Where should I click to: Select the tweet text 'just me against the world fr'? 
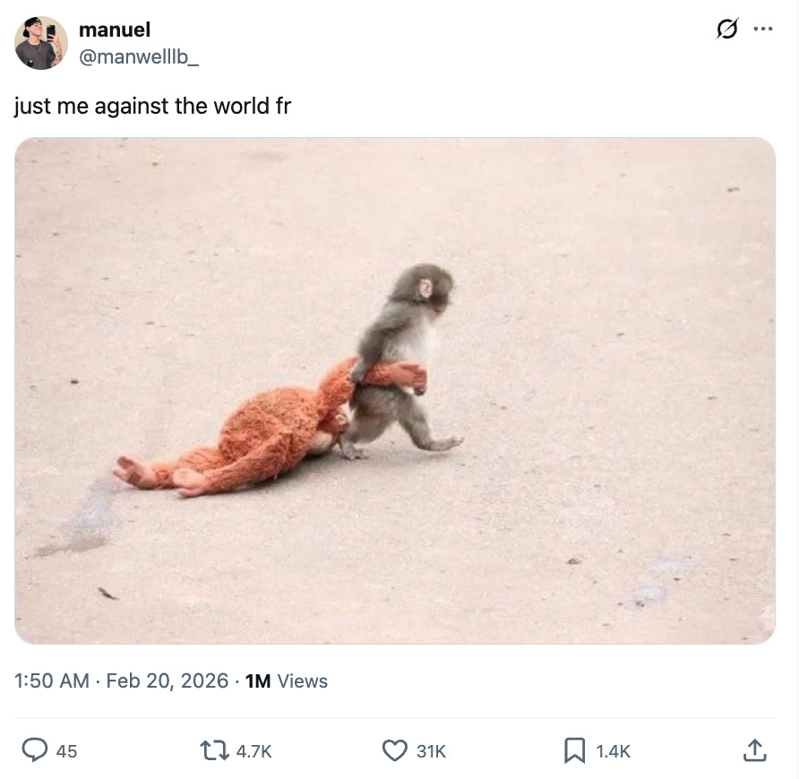tap(152, 106)
